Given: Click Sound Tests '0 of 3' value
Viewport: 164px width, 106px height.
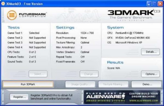Looking at the screenshot, I should 33,62.
